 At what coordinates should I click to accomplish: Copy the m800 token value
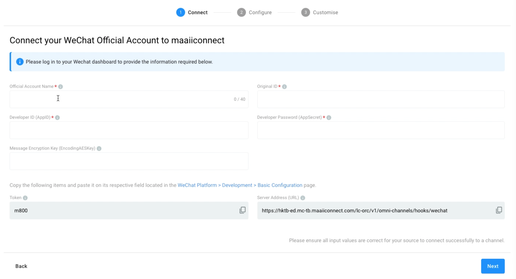click(243, 210)
